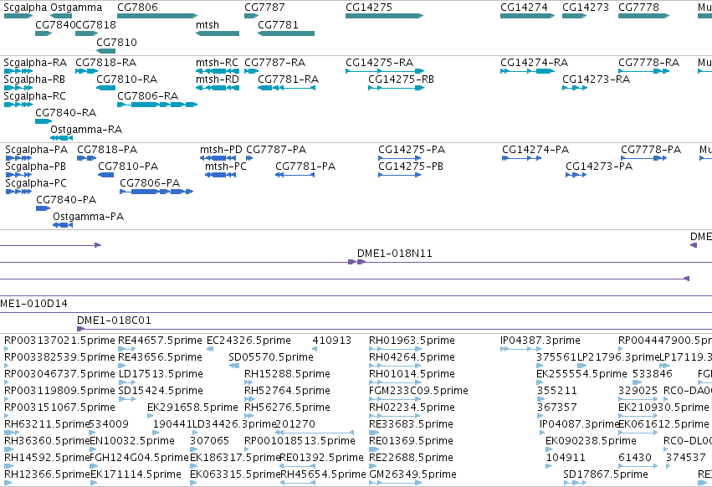
Task: Click protein CG7781-PA
Action: coord(305,167)
